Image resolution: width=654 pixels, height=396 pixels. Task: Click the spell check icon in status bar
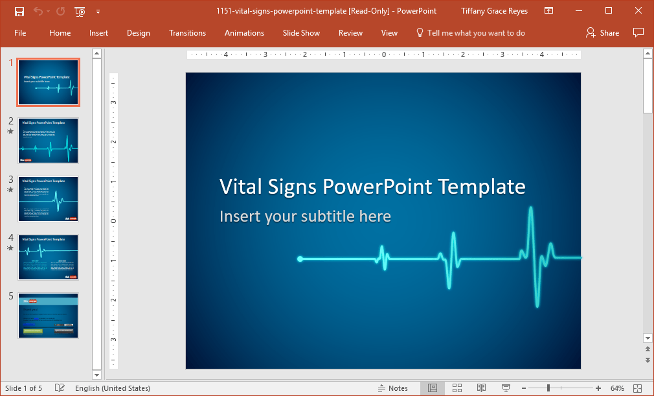pyautogui.click(x=60, y=388)
